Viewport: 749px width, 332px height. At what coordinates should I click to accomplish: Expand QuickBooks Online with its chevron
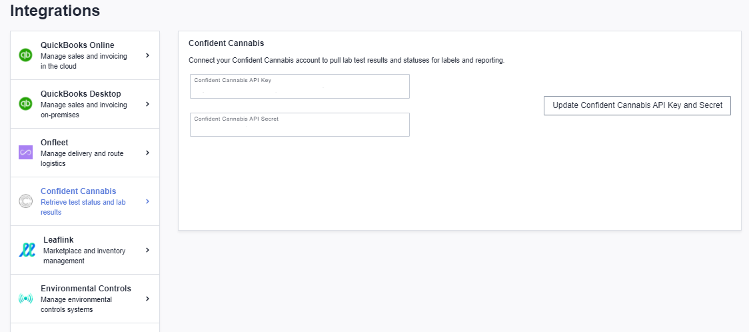coord(148,55)
